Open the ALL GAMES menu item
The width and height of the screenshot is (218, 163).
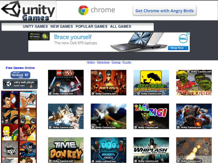(x=121, y=27)
